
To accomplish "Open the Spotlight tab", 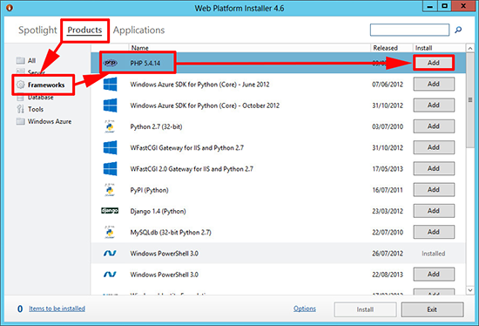I will (37, 30).
